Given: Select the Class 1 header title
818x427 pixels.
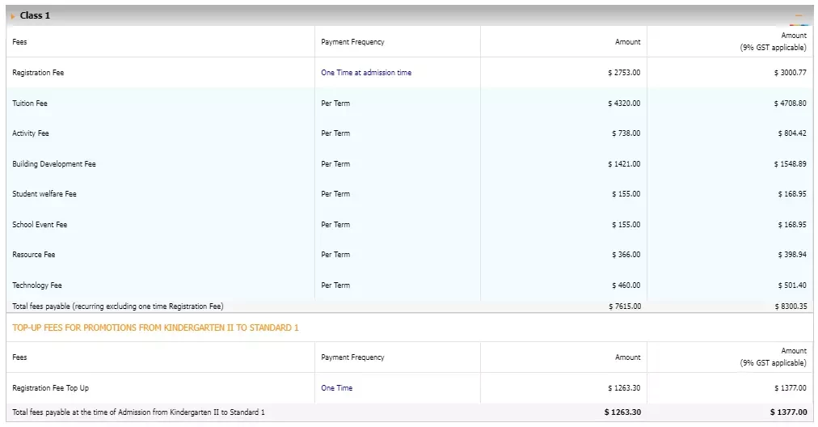Looking at the screenshot, I should tap(35, 15).
